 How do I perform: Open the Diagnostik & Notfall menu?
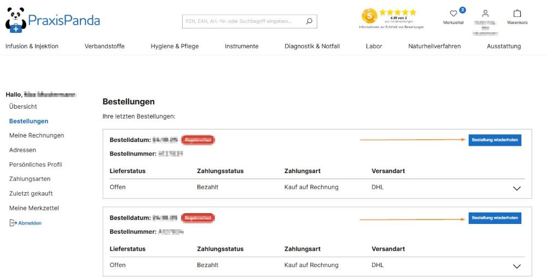click(312, 46)
